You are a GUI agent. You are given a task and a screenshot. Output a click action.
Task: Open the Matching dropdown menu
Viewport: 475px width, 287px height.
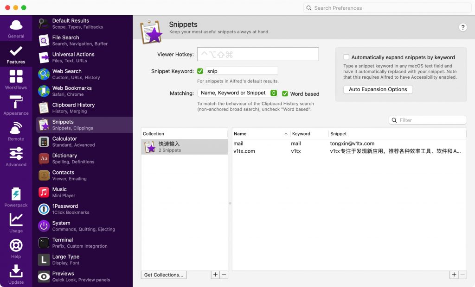[x=237, y=93]
